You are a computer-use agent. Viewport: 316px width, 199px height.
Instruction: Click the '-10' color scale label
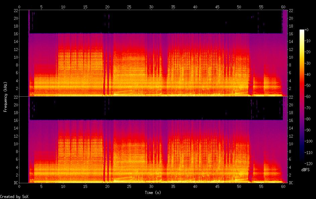(x=307, y=41)
